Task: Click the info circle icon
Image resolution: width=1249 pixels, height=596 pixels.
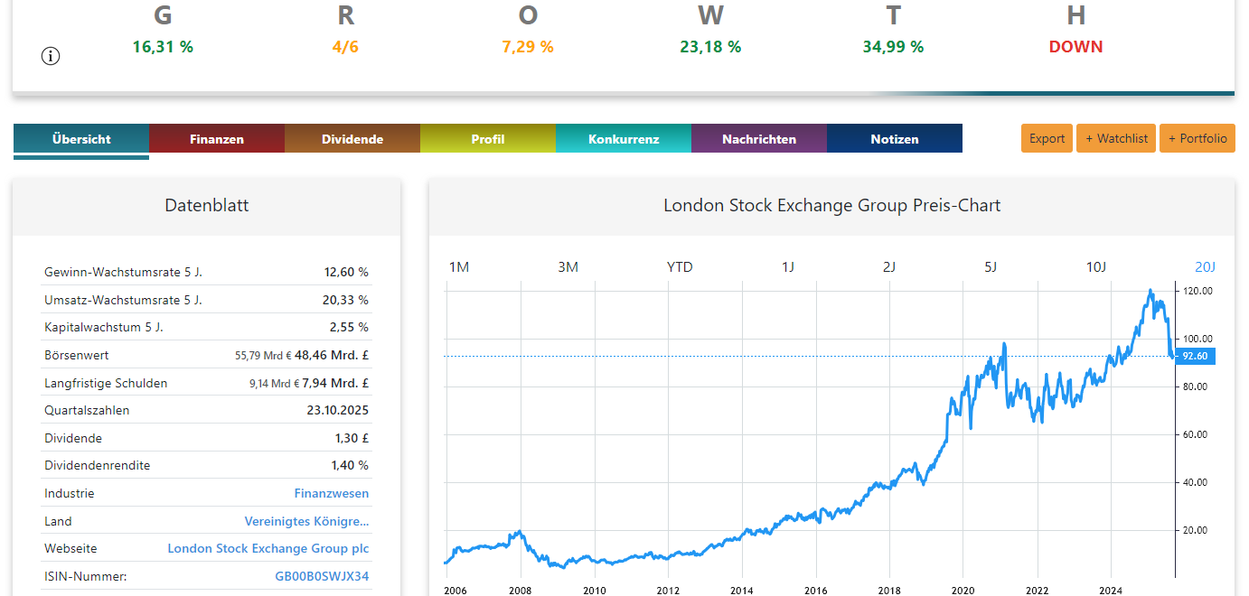Action: (51, 56)
